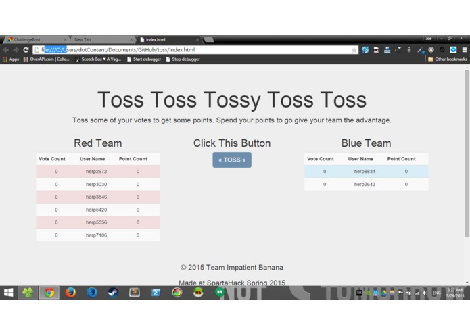The width and height of the screenshot is (470, 334).
Task: Open the HS app in the taskbar
Action: [x=198, y=293]
